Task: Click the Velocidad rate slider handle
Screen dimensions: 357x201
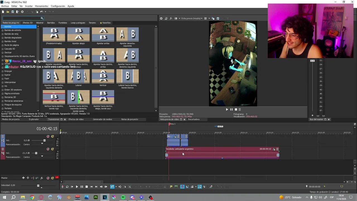Action: click(x=38, y=185)
